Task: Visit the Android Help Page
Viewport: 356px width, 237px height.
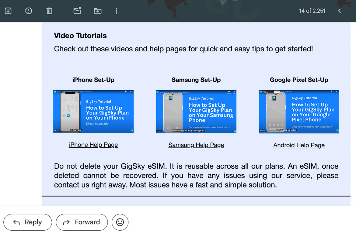Action: click(299, 145)
